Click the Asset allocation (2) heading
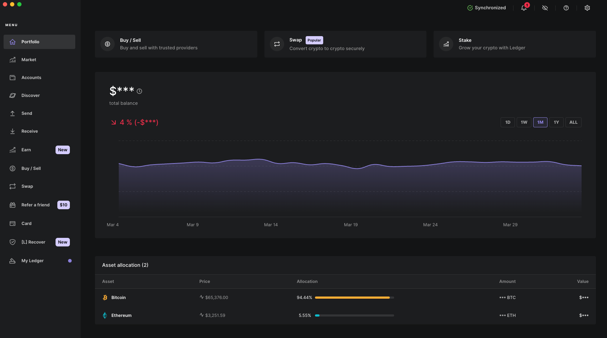The width and height of the screenshot is (607, 338). coord(125,265)
